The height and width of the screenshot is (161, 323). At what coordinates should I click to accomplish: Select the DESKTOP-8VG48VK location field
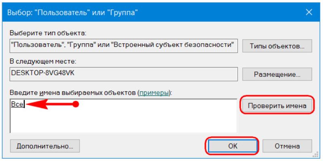[x=123, y=74]
